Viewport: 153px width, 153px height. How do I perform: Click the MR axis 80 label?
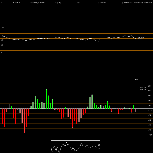[149, 91]
